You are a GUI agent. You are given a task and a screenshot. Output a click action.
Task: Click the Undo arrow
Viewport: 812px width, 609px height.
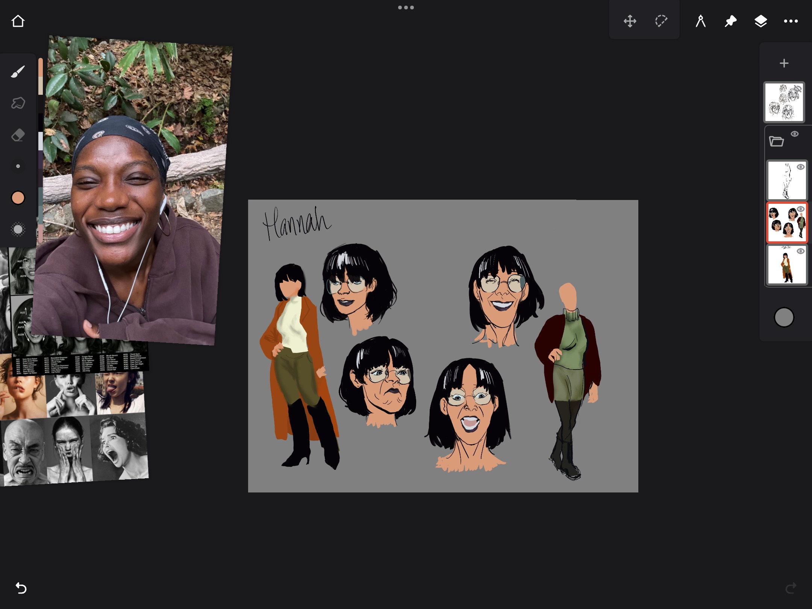(21, 588)
